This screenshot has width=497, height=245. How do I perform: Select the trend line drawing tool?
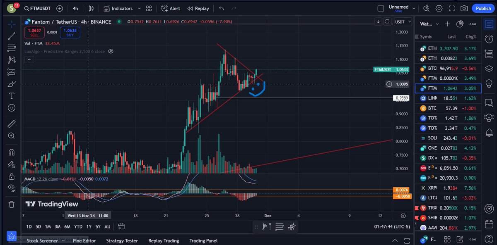(x=12, y=36)
